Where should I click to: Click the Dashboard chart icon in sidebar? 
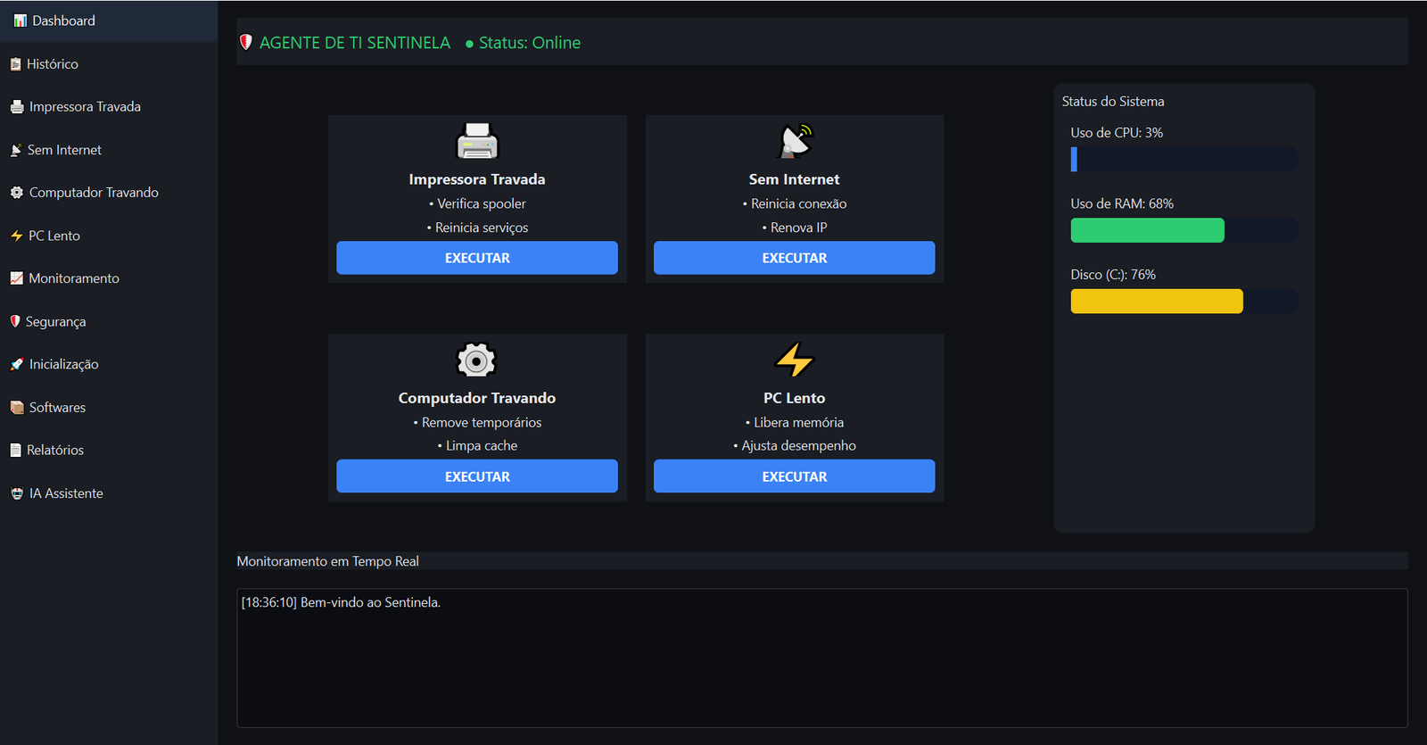point(21,21)
